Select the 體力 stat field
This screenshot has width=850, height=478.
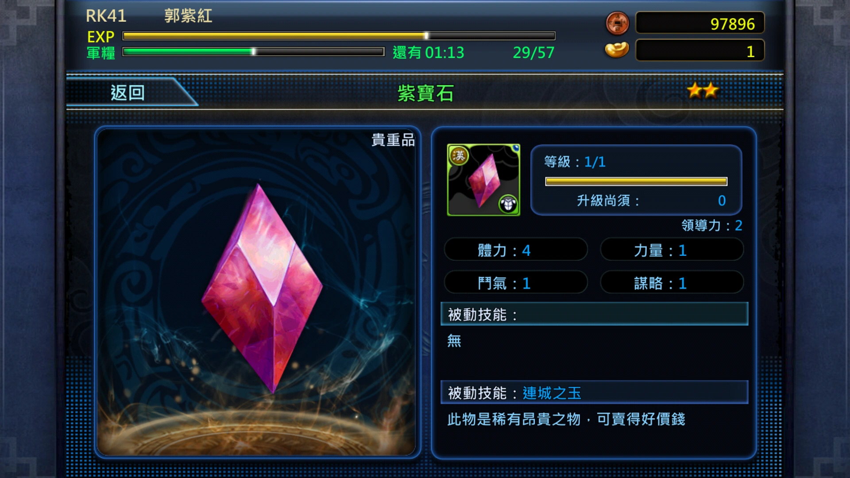tap(516, 250)
